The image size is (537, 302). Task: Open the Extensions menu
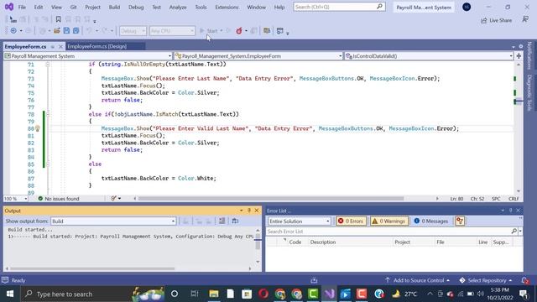(x=227, y=7)
